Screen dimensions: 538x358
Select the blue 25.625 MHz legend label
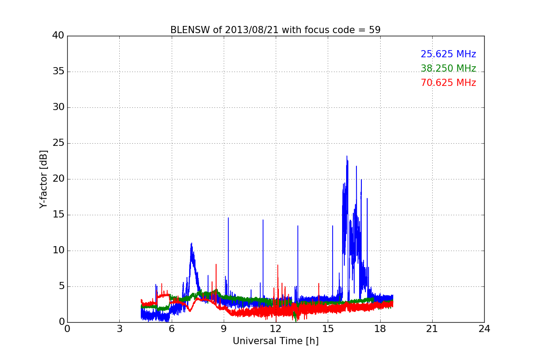pos(448,54)
